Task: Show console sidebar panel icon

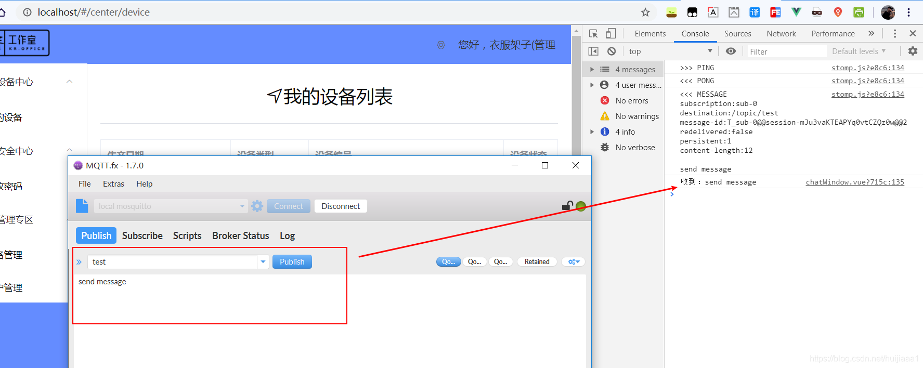Action: pyautogui.click(x=593, y=51)
